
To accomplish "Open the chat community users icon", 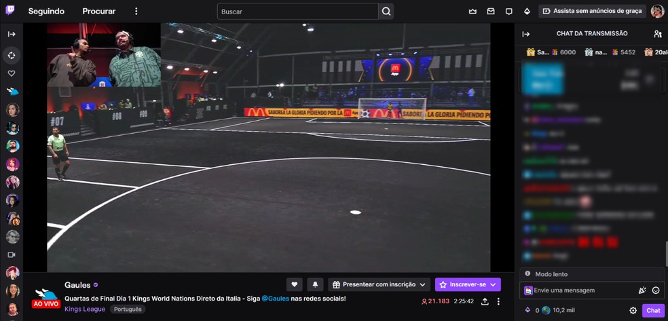I will (x=657, y=34).
